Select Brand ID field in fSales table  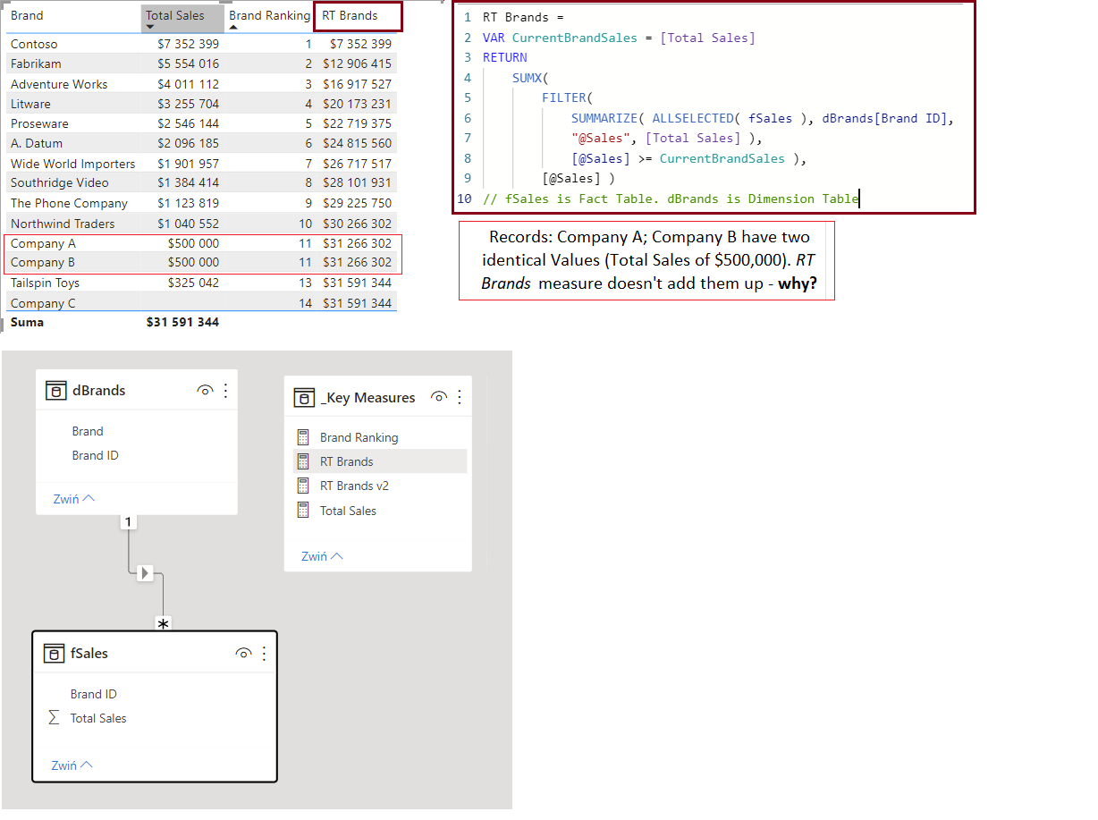coord(94,694)
